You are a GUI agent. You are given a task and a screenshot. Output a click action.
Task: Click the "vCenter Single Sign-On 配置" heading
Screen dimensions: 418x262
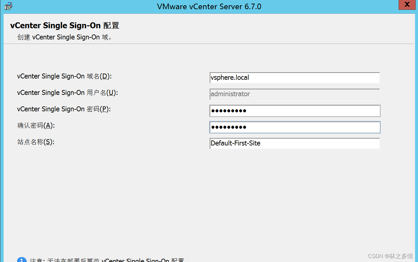[x=65, y=26]
